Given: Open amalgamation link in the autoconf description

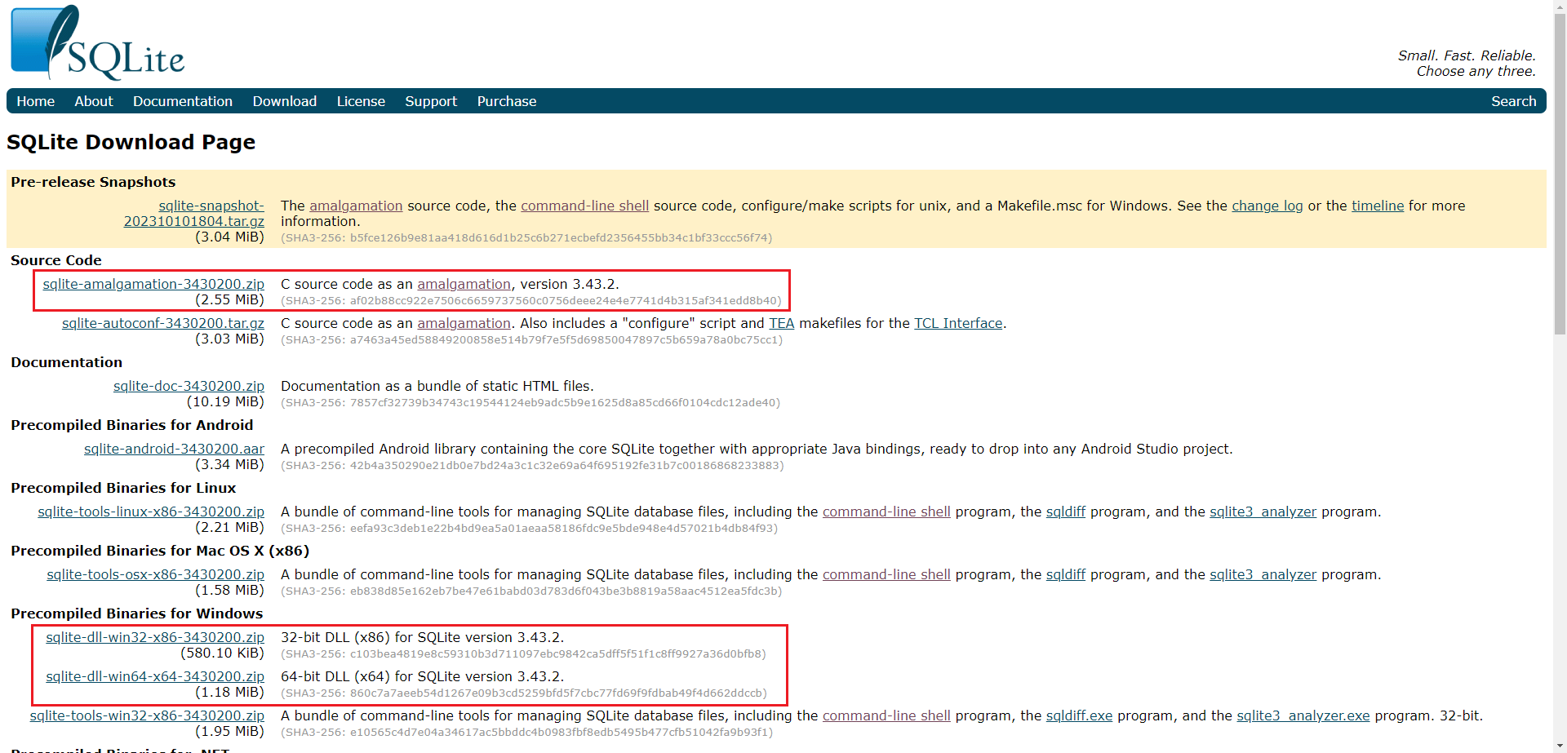Looking at the screenshot, I should click(x=464, y=323).
